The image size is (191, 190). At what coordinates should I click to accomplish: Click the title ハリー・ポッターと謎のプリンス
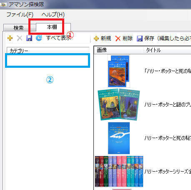click(168, 105)
